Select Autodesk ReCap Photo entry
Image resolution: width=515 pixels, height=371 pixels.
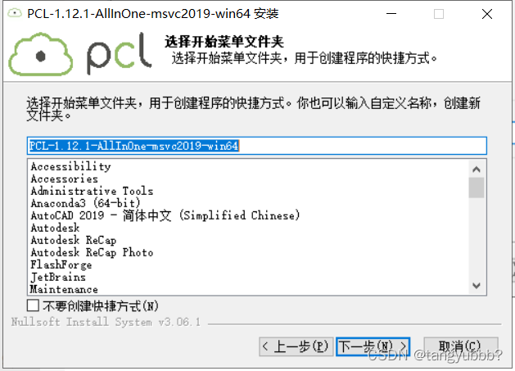click(x=92, y=252)
